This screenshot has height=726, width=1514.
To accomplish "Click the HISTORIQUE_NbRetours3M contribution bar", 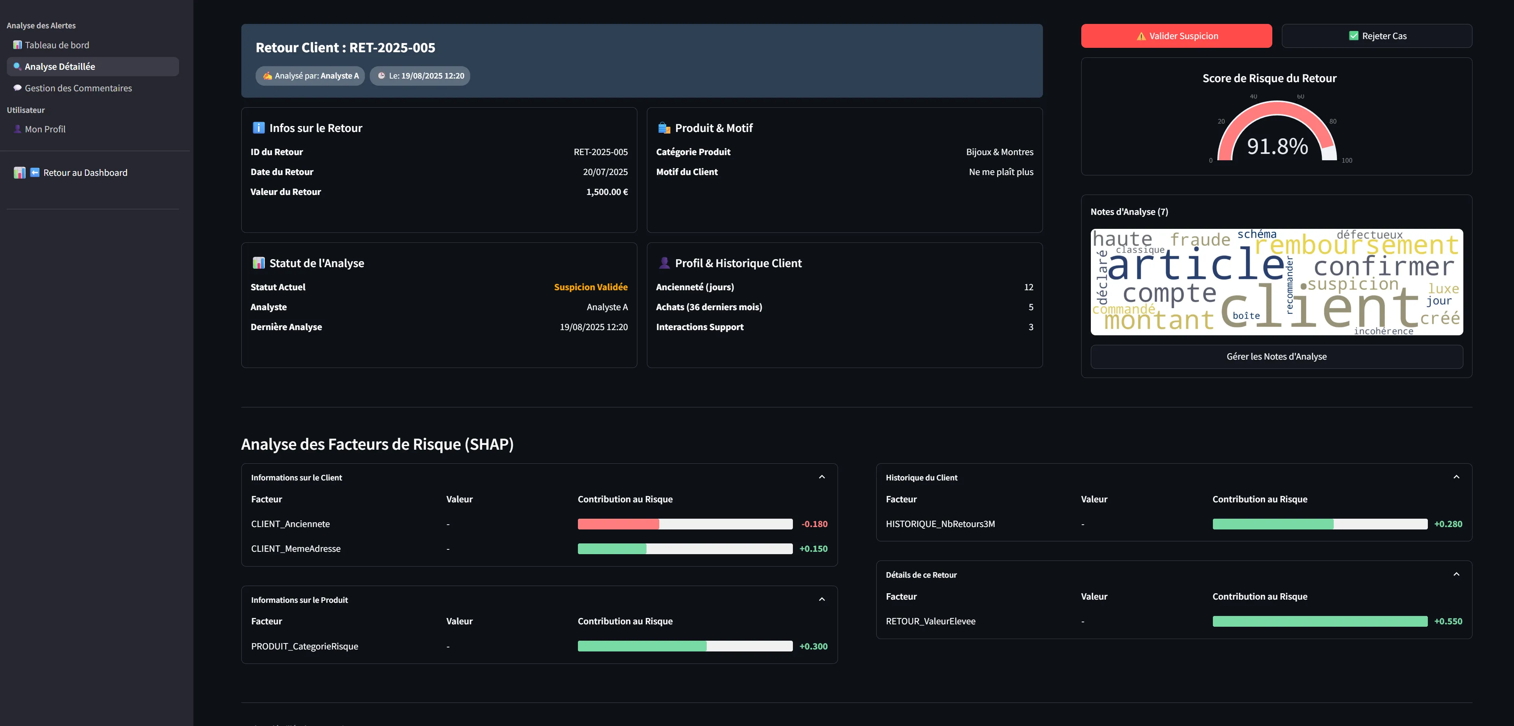I will coord(1320,524).
